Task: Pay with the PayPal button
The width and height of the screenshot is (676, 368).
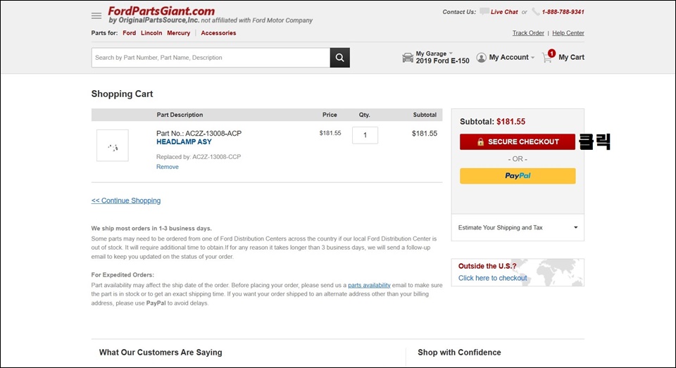Action: (x=518, y=176)
